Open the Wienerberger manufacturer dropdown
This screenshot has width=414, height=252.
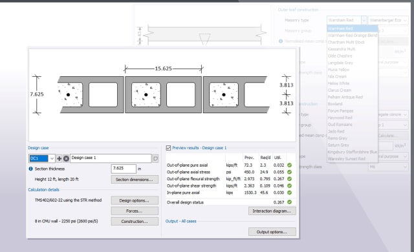click(388, 20)
